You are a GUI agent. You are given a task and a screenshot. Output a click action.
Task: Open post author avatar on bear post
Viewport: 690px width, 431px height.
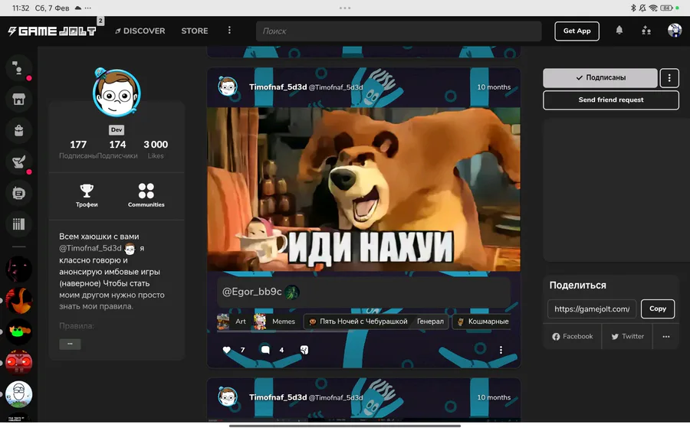pos(228,86)
